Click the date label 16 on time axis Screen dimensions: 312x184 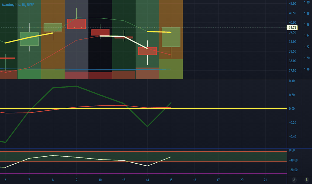[x=194, y=180]
